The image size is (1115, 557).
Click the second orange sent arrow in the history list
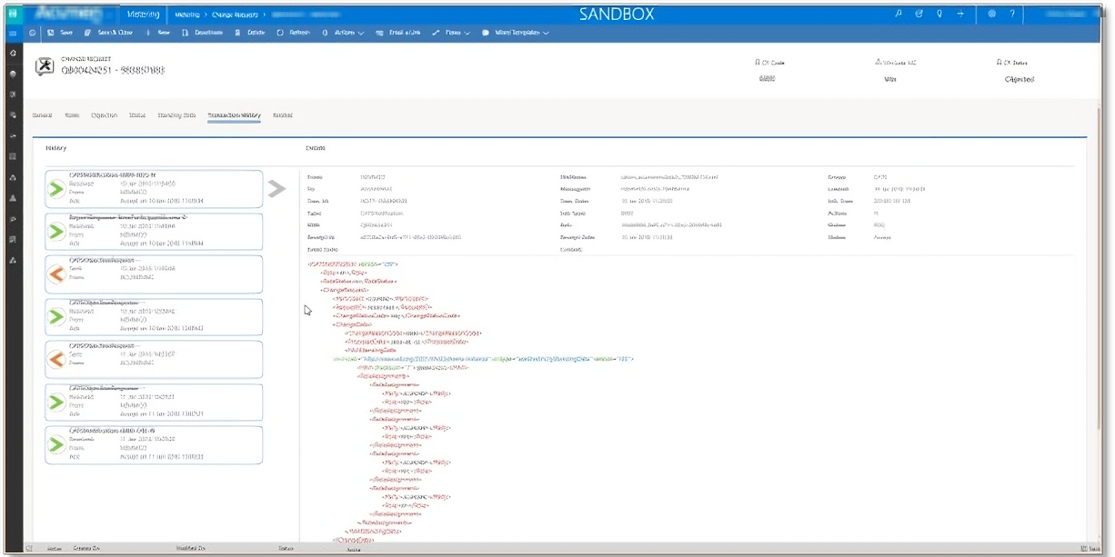(56, 359)
